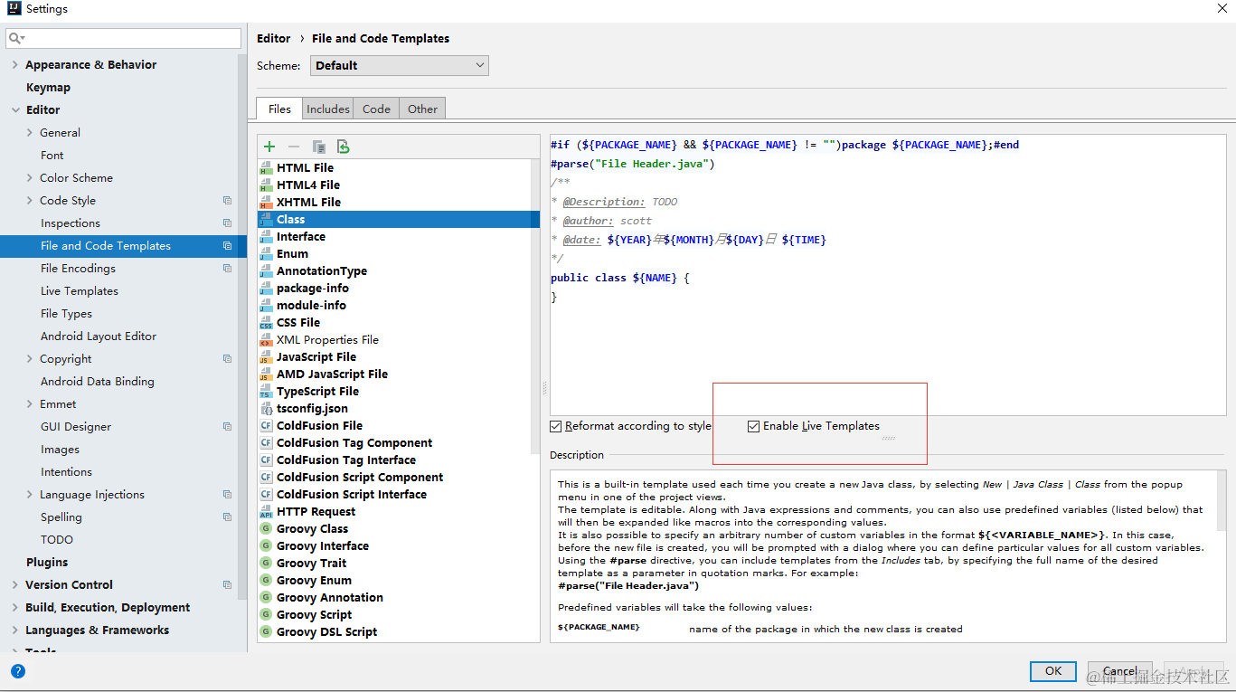
Task: Click the search magnifier icon in settings
Action: point(16,39)
